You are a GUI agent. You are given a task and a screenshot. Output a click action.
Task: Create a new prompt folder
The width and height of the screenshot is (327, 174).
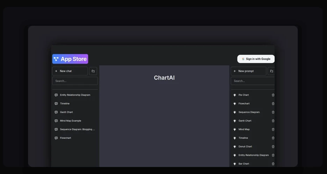271,71
